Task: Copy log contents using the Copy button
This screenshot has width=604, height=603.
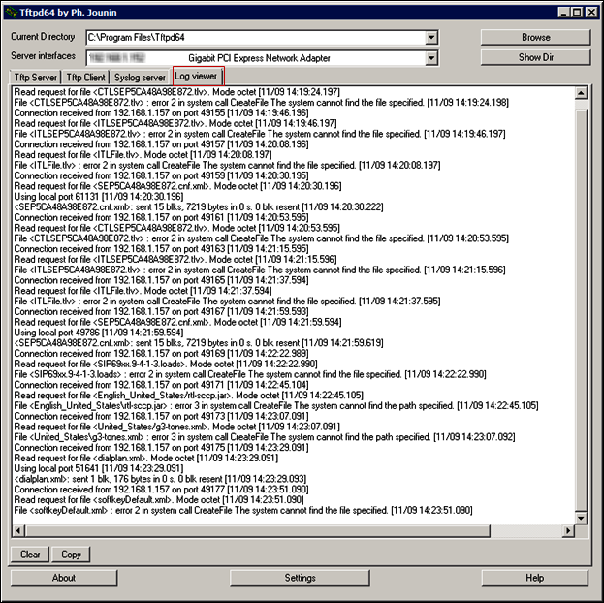Action: (x=71, y=555)
